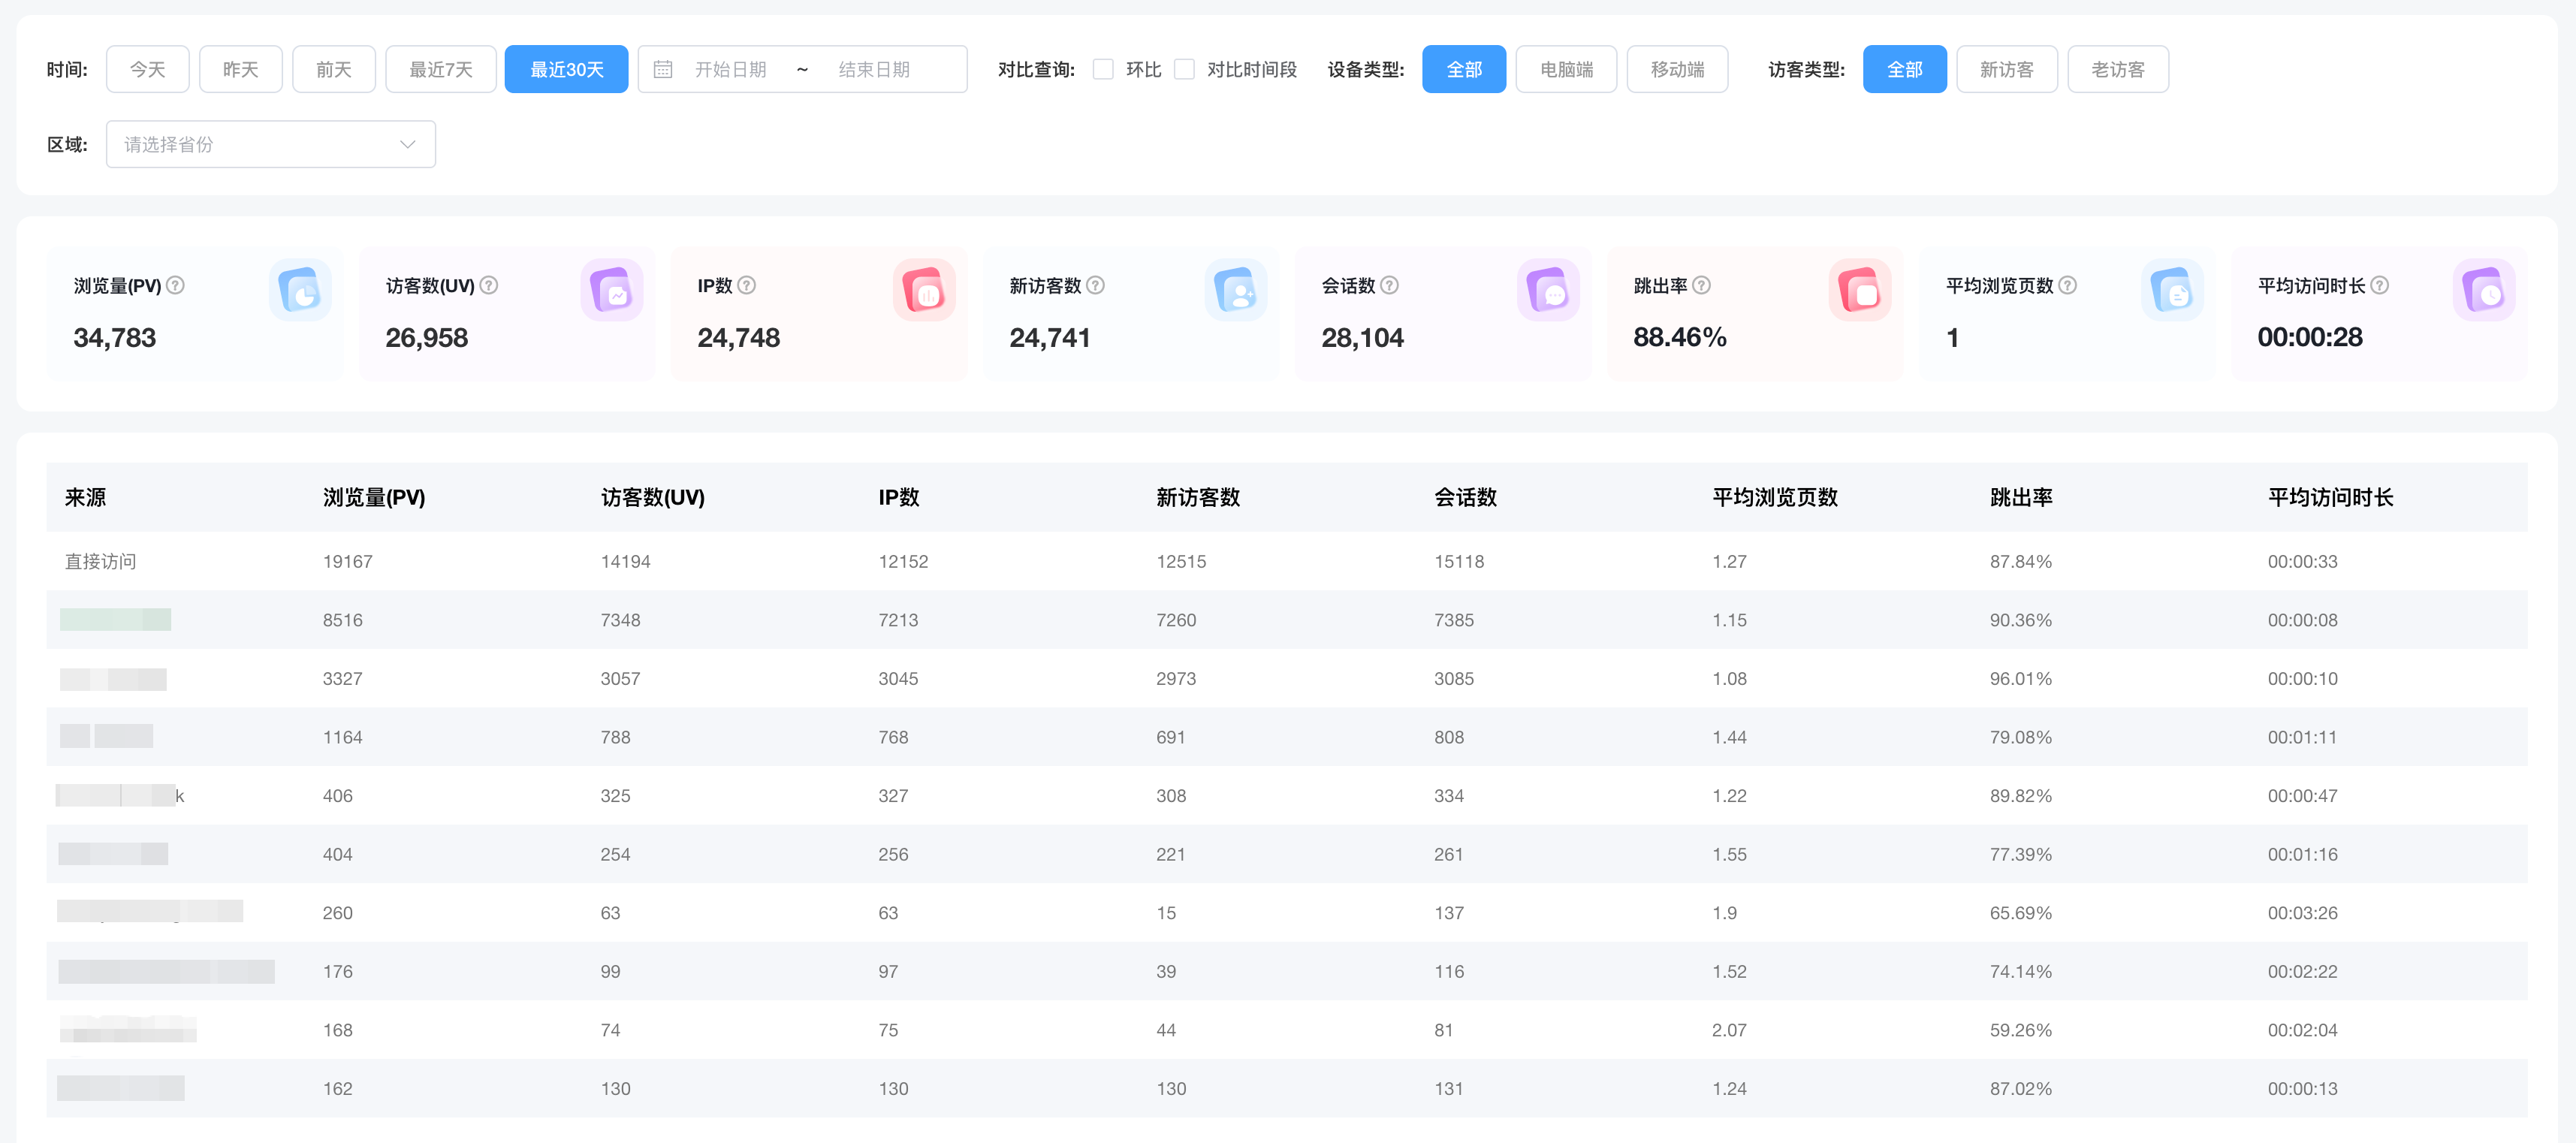Choose 全部 under 访客类型
Screen dimensions: 2576x1143
(1905, 69)
